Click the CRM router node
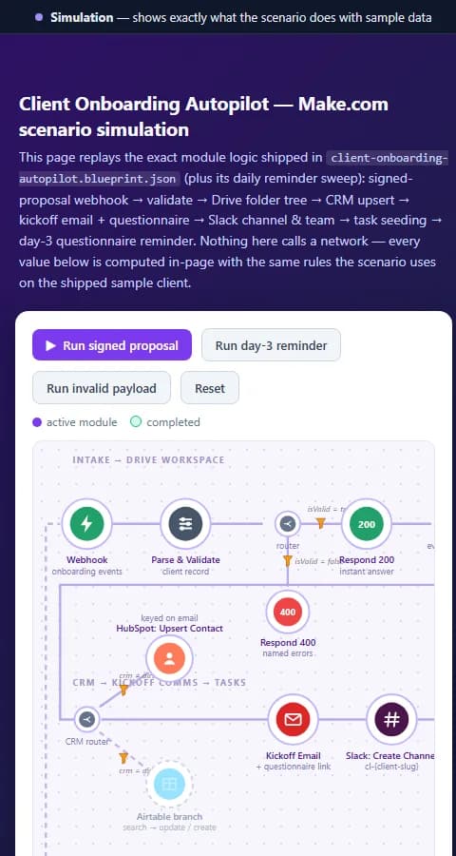This screenshot has height=856, width=456. point(87,719)
